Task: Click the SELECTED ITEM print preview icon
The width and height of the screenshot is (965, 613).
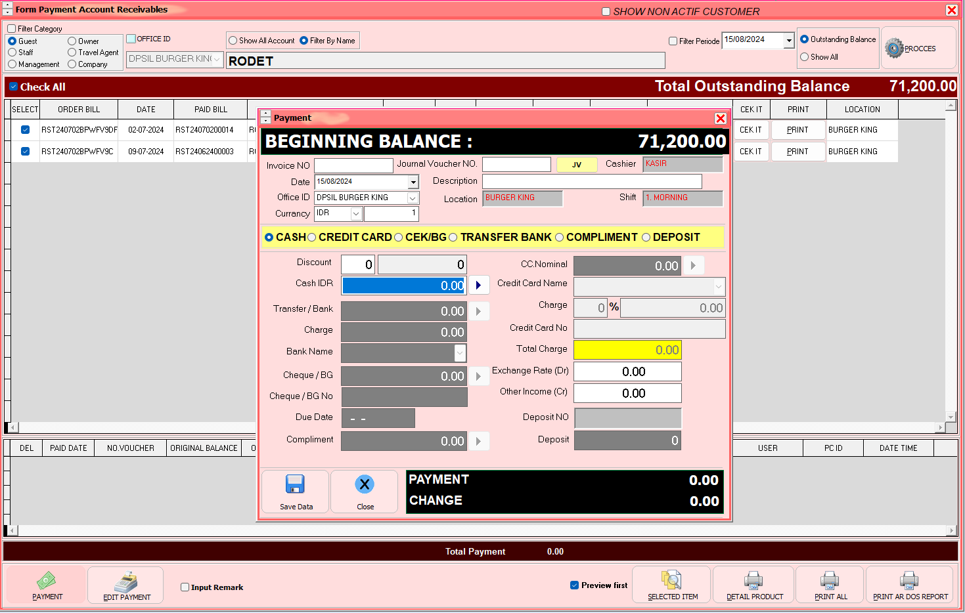Action: pos(671,580)
